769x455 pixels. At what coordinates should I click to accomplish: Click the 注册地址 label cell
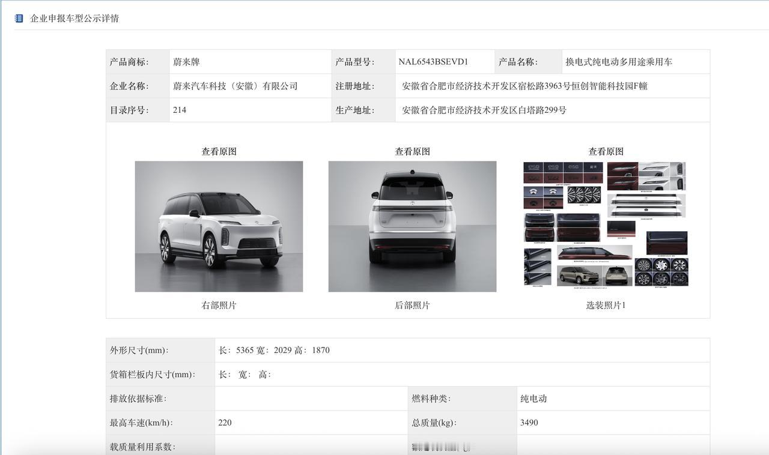363,86
